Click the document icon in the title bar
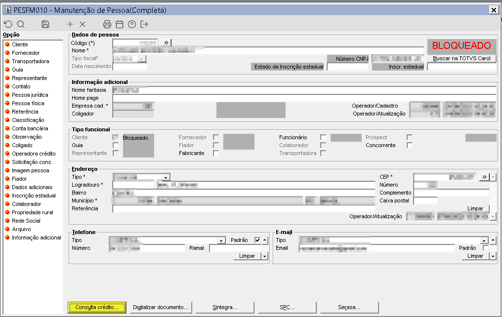 pyautogui.click(x=8, y=10)
